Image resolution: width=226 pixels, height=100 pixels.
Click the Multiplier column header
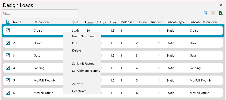click(127, 22)
